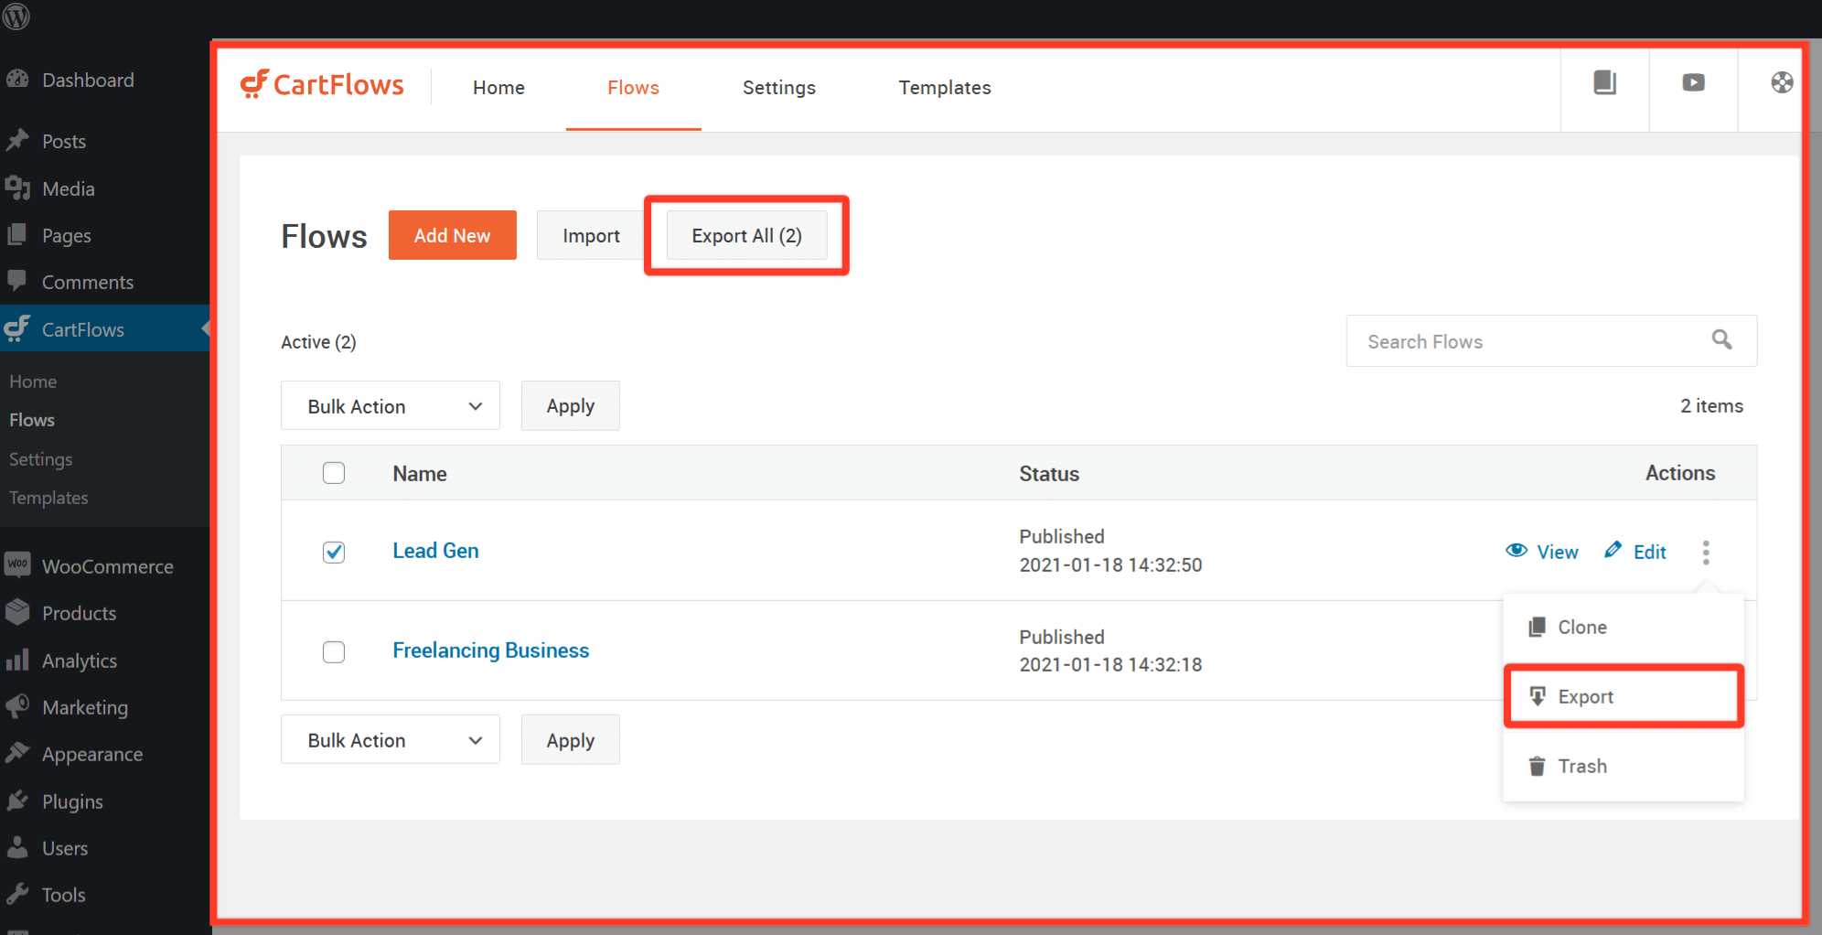
Task: Toggle the select-all checkbox in table header
Action: [334, 473]
